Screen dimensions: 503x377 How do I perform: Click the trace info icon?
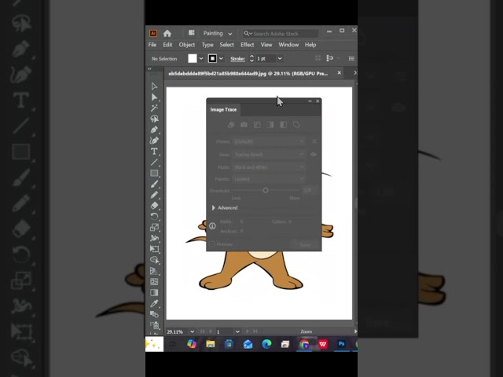(x=212, y=226)
